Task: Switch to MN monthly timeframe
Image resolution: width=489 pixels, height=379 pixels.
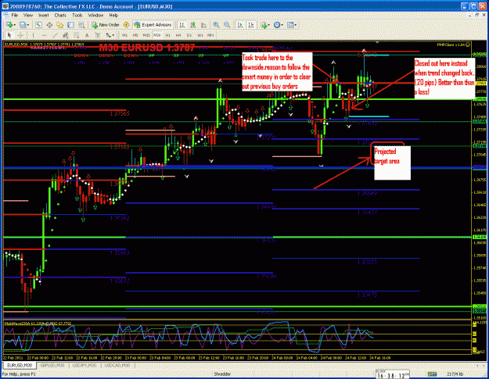Action: click(210, 35)
